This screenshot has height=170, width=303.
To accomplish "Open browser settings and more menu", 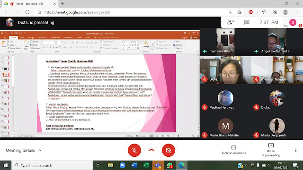I will click(x=296, y=12).
